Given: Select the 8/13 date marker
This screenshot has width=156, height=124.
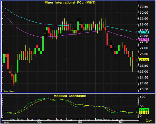Looking at the screenshot, I should click(x=13, y=120).
